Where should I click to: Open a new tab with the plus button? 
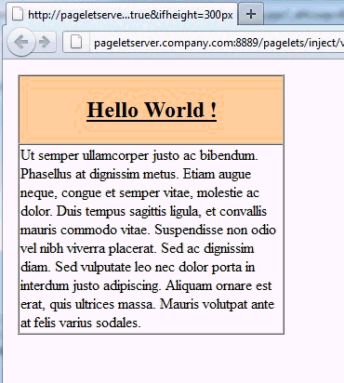pyautogui.click(x=251, y=14)
